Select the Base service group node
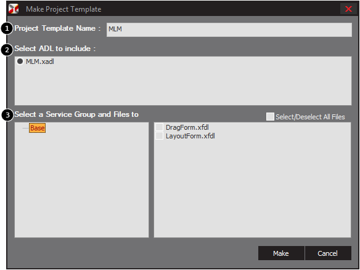Screen dimensions: 360x270 point(37,128)
